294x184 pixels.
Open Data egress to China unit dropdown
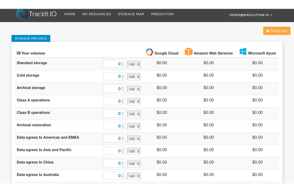134,164
